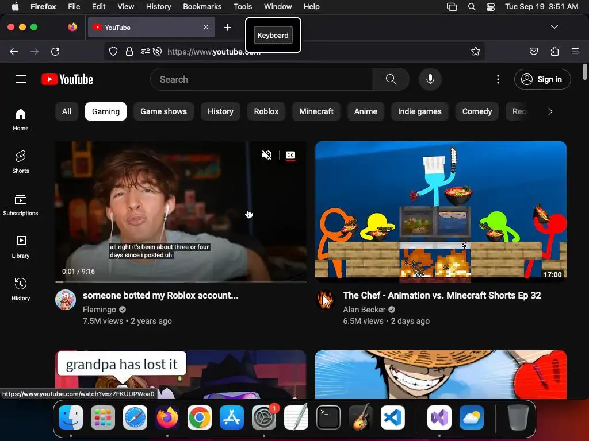Open Finder from the Dock
The height and width of the screenshot is (441, 589).
pyautogui.click(x=71, y=417)
